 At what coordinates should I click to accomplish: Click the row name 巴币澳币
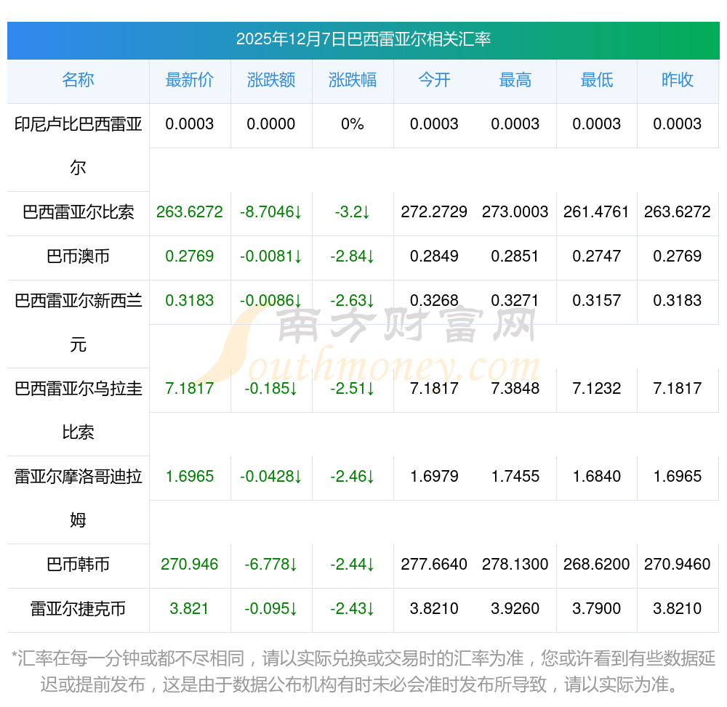pos(78,256)
